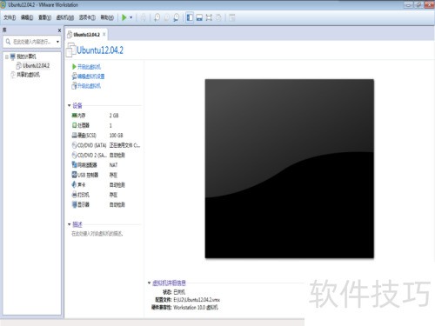Click the take snapshot clock icon
This screenshot has height=326, width=435.
pyautogui.click(x=157, y=17)
